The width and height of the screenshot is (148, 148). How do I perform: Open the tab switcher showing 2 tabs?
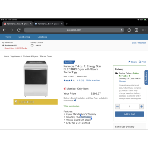136,30
